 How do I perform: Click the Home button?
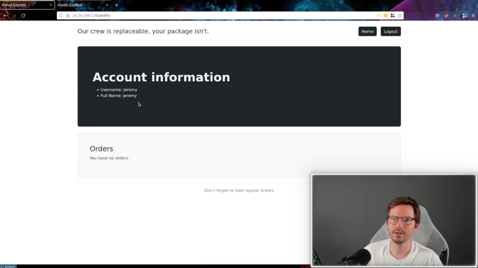point(367,31)
